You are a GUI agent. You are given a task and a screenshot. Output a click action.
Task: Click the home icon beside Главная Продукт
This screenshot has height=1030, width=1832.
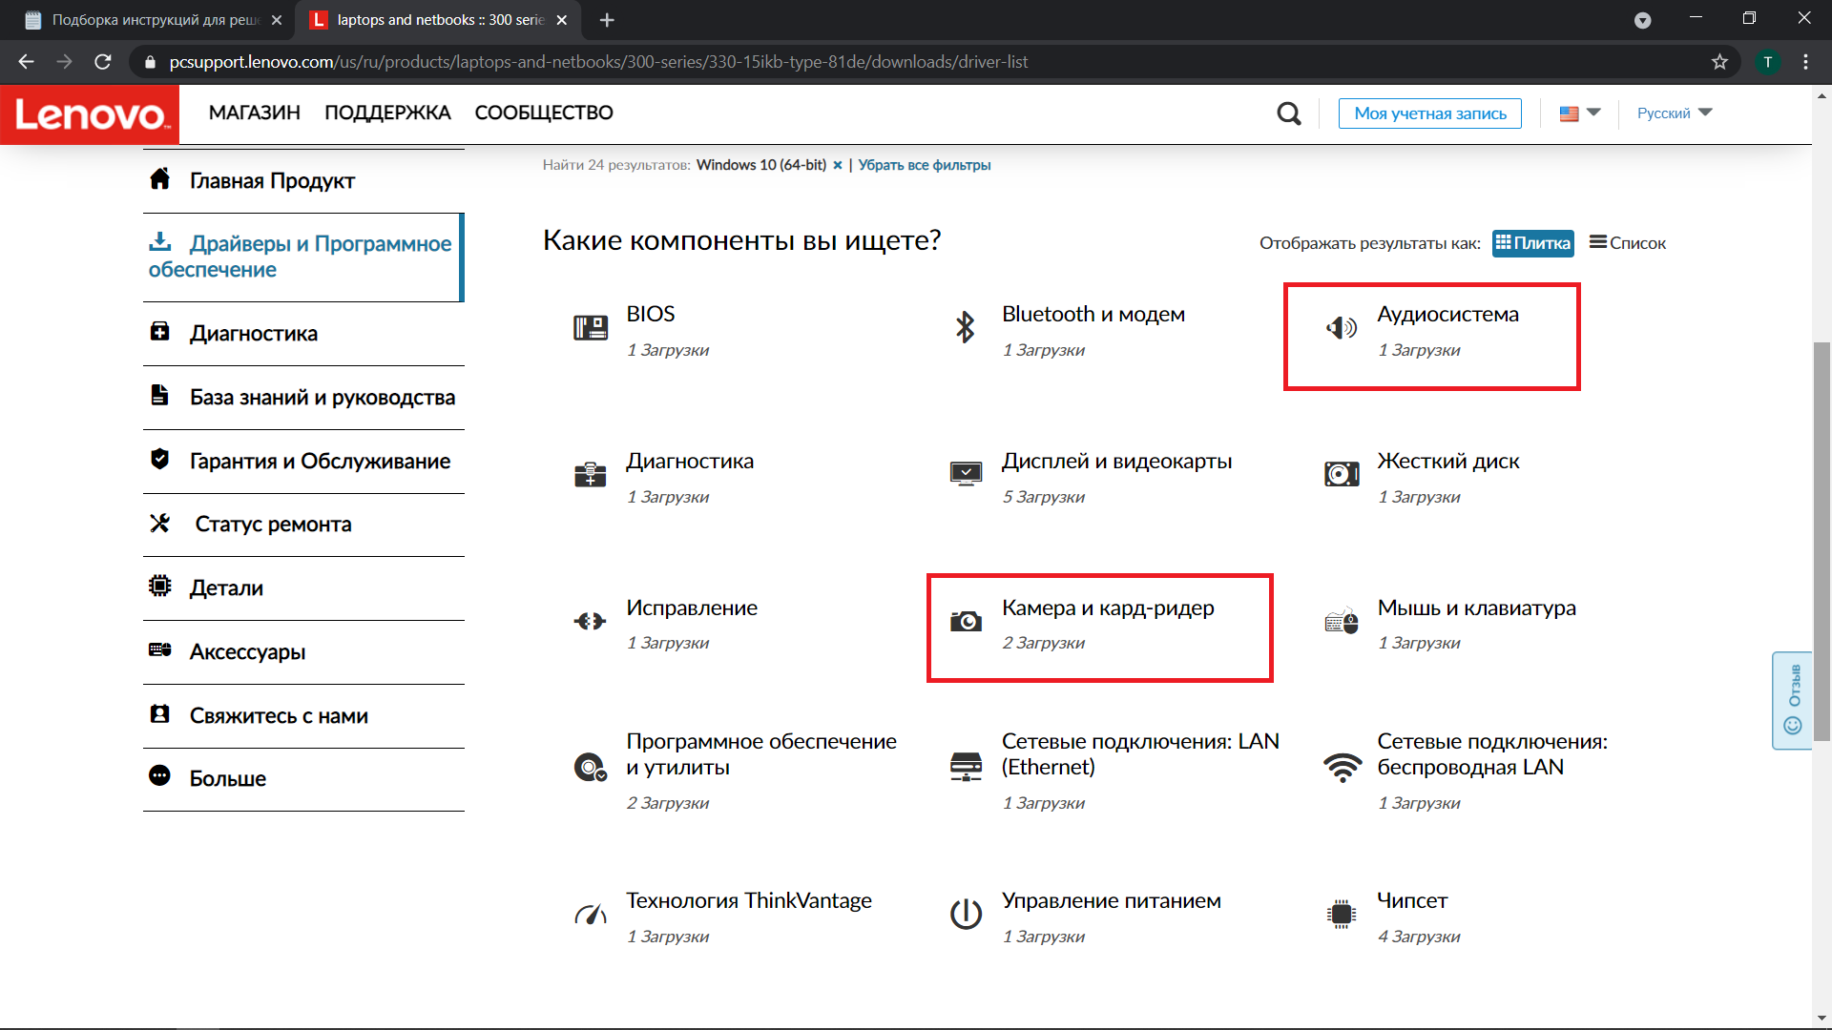[x=160, y=178]
